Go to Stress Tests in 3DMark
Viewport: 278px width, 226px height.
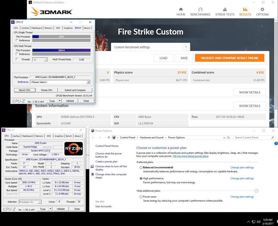pyautogui.click(x=225, y=12)
